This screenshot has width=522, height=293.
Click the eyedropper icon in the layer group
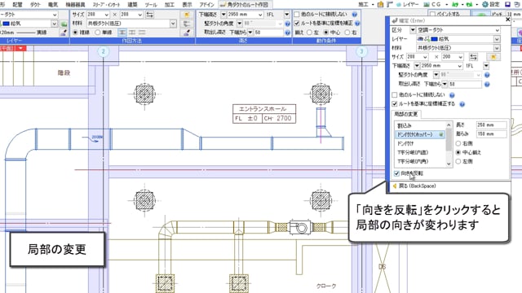click(x=64, y=33)
